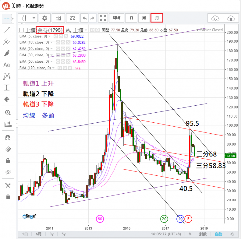Remove the EMA (20, close, 0) indicator
The width and height of the screenshot is (241, 239).
[x=68, y=49]
